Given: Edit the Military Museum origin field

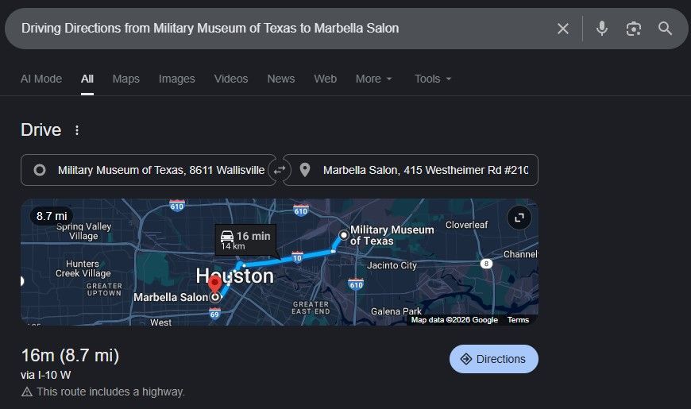Looking at the screenshot, I should (x=159, y=170).
